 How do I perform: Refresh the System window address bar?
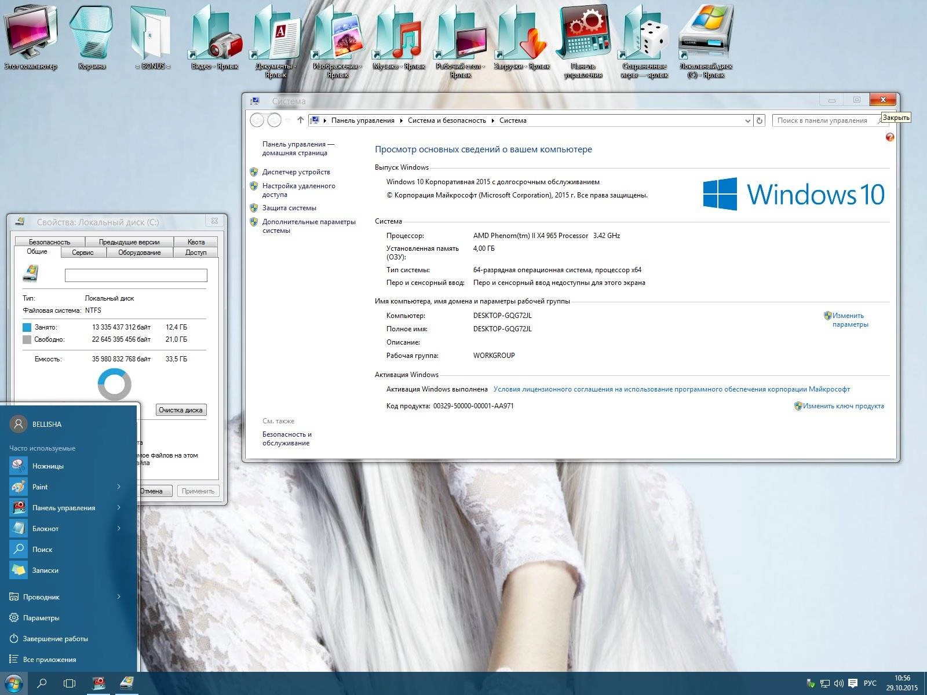760,120
